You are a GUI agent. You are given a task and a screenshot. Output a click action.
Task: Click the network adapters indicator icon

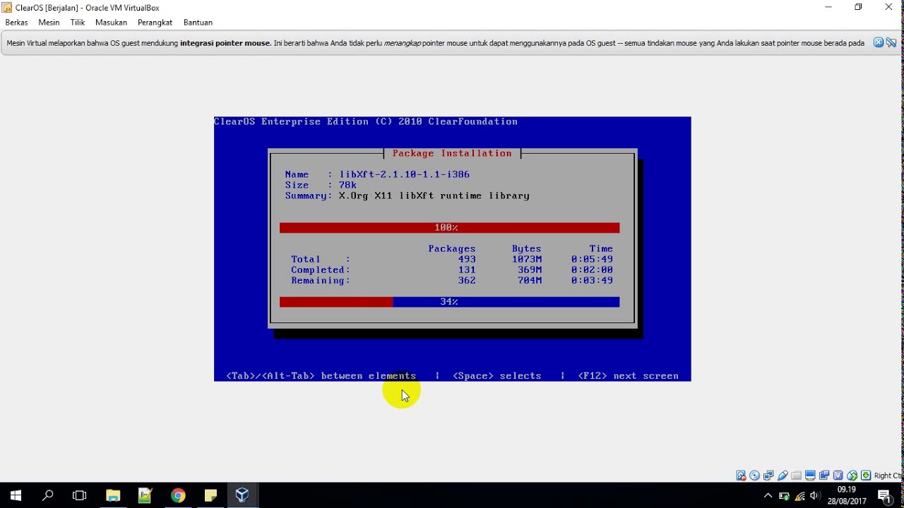click(768, 476)
